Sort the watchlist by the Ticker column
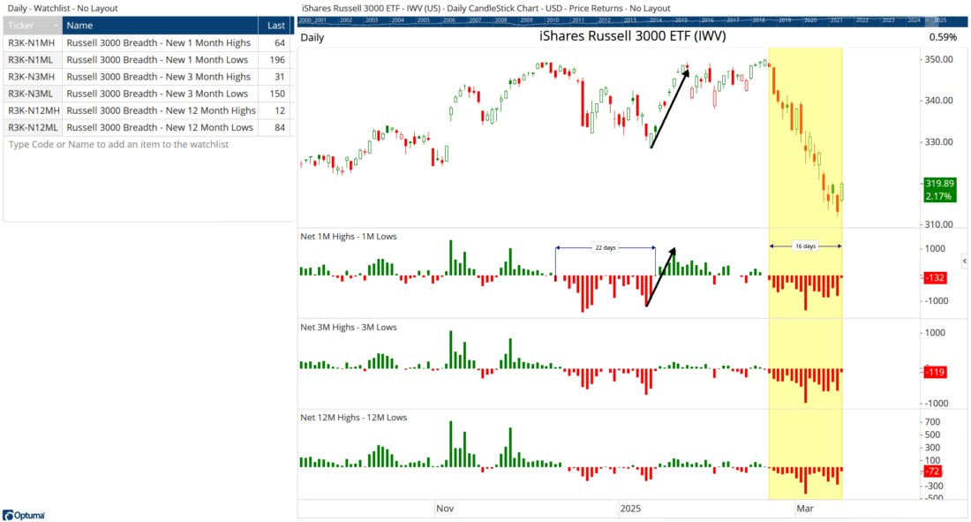The width and height of the screenshot is (971, 522). tap(32, 26)
